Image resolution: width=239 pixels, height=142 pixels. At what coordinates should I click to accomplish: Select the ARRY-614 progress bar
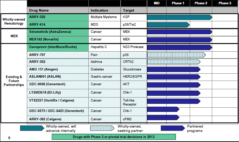168,25
